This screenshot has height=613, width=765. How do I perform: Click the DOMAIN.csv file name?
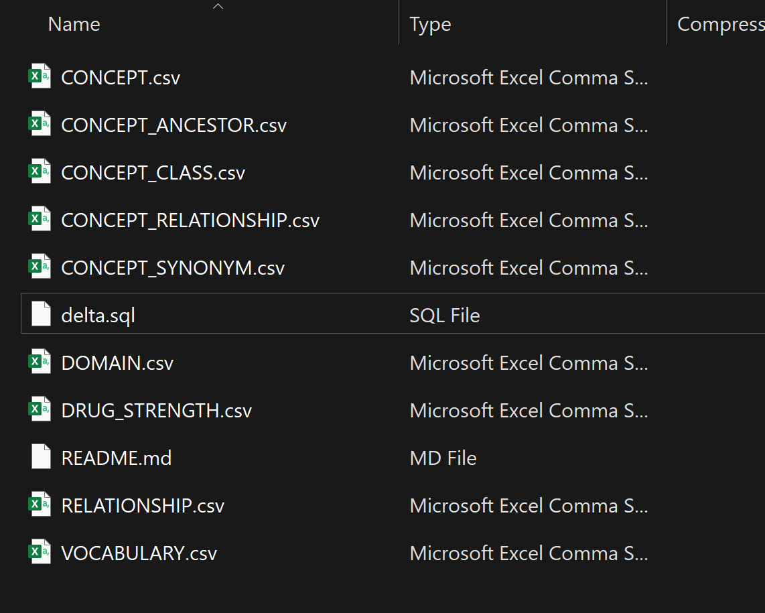pos(117,363)
